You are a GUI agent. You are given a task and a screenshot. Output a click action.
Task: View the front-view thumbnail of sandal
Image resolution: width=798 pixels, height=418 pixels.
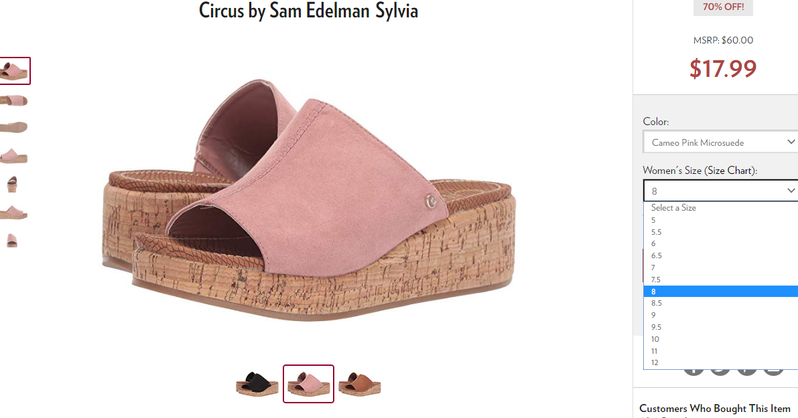click(x=11, y=184)
